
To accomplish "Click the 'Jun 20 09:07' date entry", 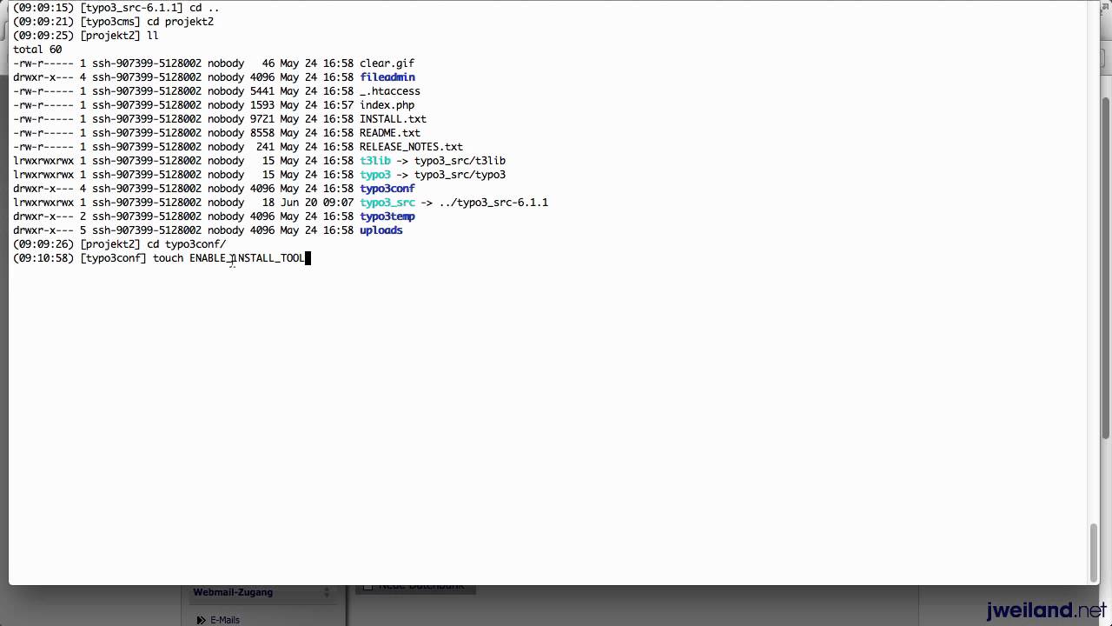I will tap(317, 203).
